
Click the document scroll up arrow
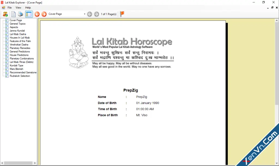pyautogui.click(x=277, y=21)
